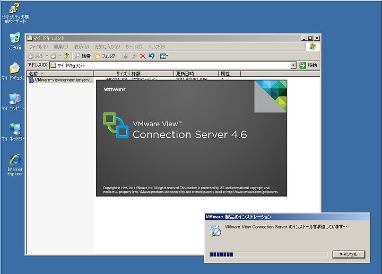
Task: Click the VMware View splash logo
Action: click(116, 125)
